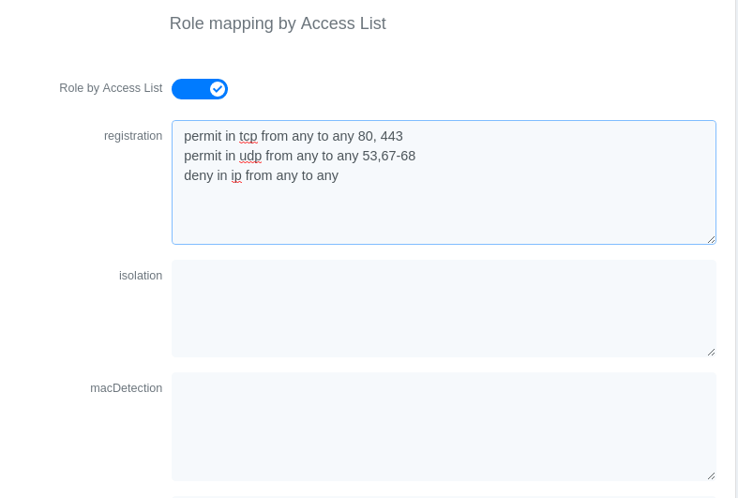Screen dimensions: 738x498
Task: Place cursor at '80, 443' port text
Action: coord(380,136)
